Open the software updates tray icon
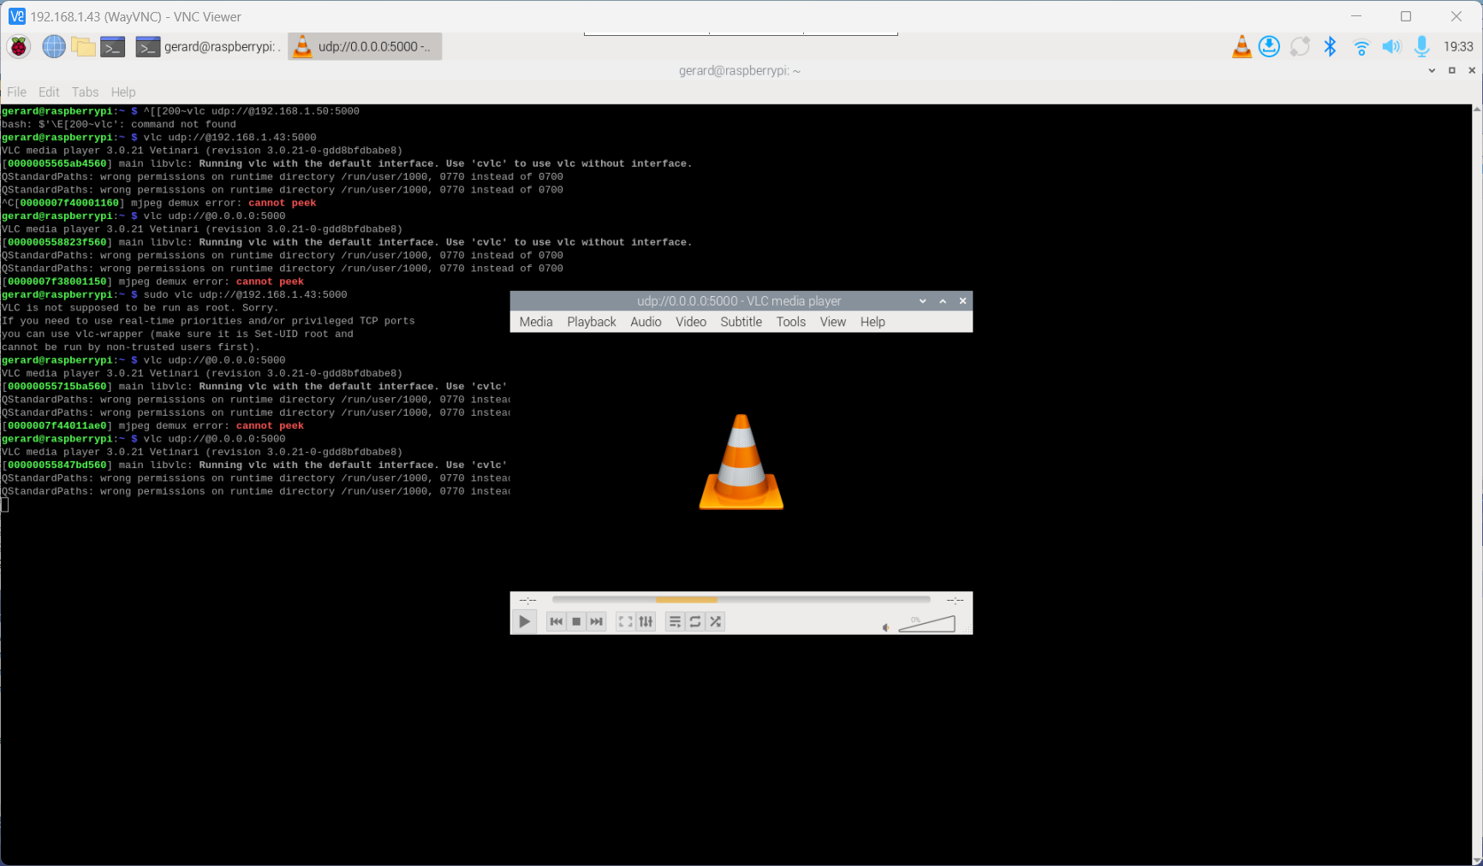 (1269, 46)
